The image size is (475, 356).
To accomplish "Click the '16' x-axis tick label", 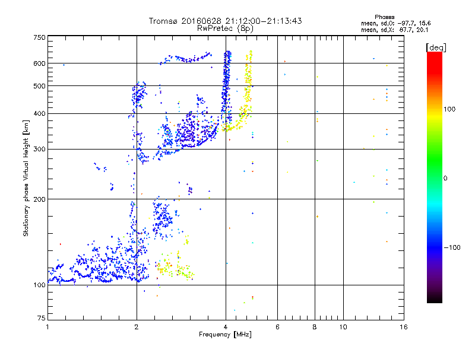I will coord(404,327).
